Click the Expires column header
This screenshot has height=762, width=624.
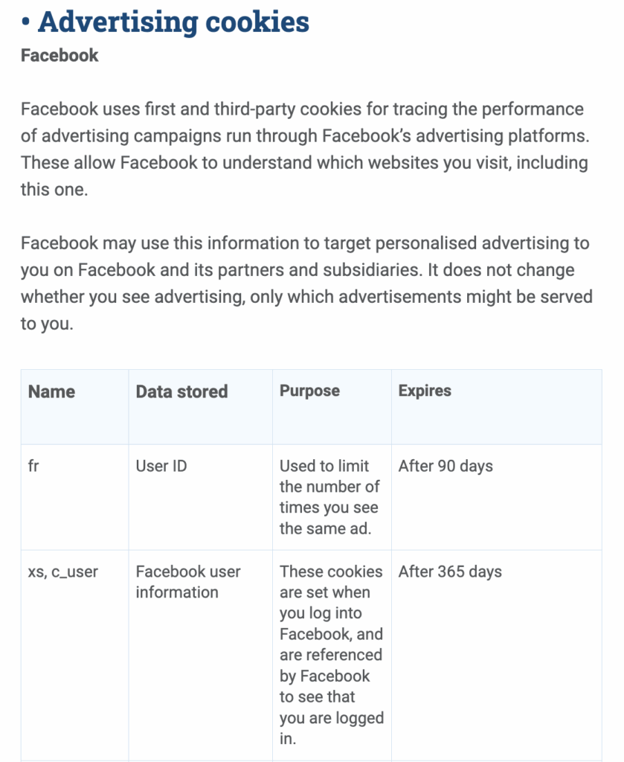click(x=425, y=391)
